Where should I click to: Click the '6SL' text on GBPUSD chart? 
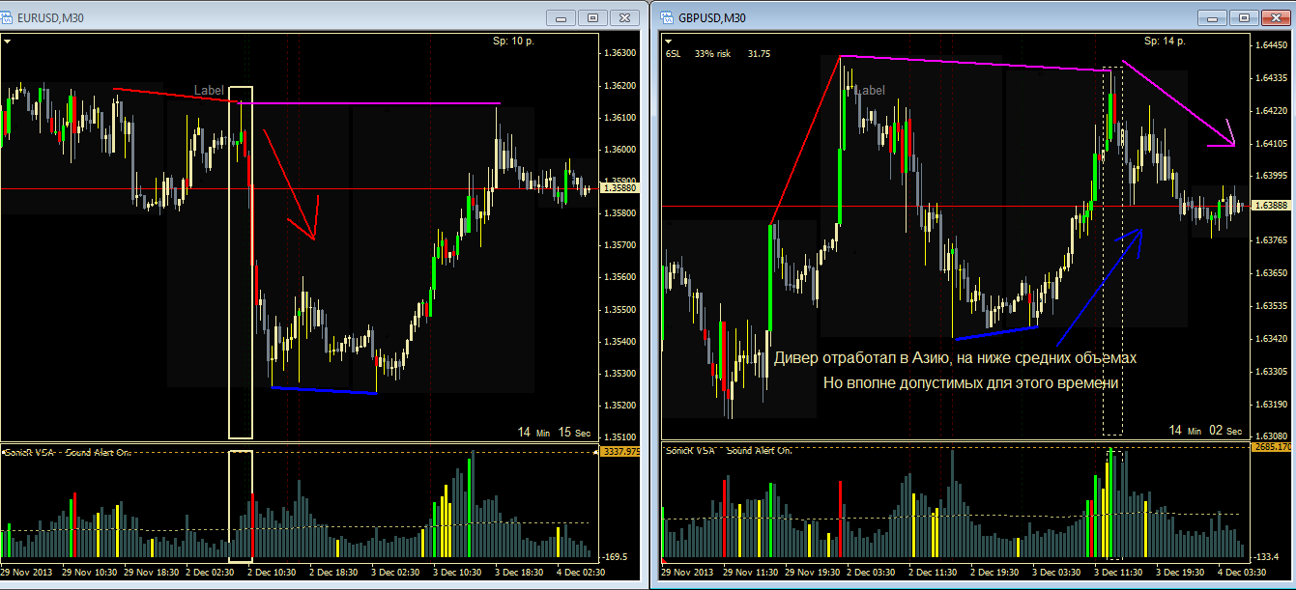click(673, 54)
